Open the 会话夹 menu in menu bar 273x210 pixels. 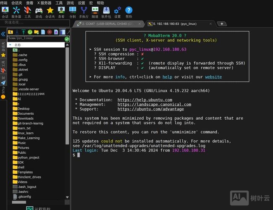pos(17,3)
